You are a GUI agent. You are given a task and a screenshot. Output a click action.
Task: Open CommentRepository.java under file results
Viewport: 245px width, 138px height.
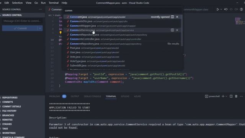click(122, 44)
